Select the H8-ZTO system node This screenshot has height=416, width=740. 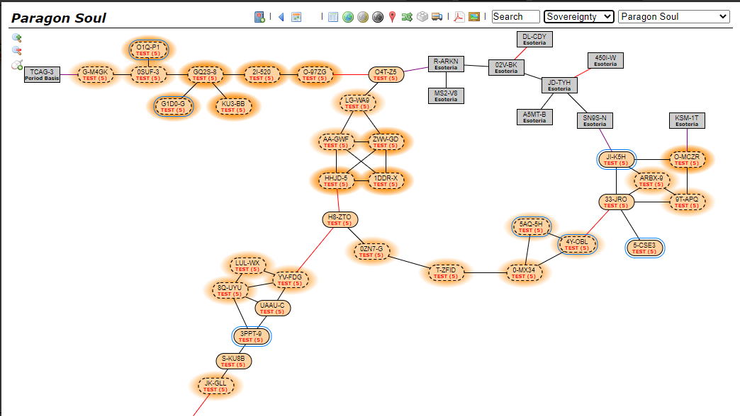(340, 219)
